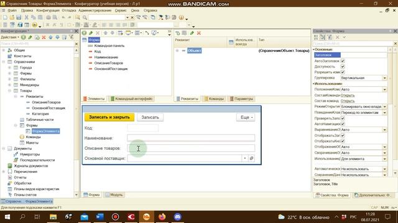Open the Использование 'Для элемента' dropdown
The height and width of the screenshot is (223, 398).
coord(385,159)
